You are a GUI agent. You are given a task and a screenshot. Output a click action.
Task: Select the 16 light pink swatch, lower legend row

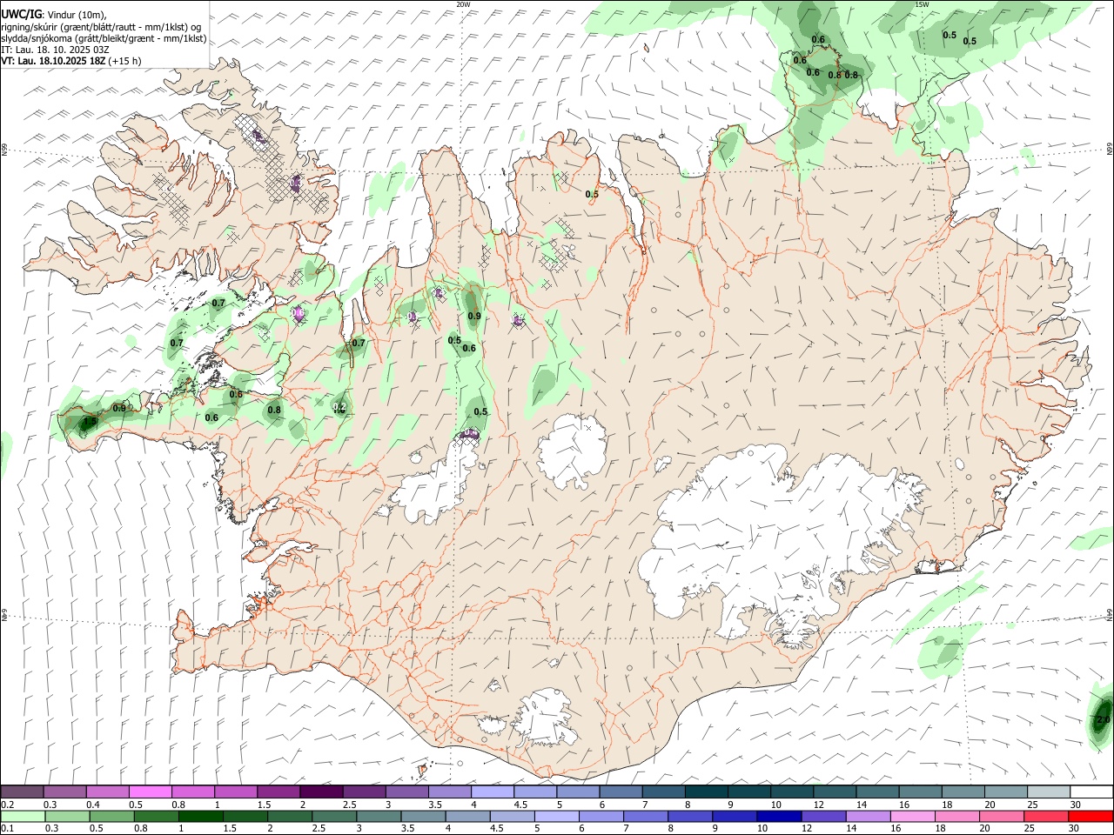[912, 816]
